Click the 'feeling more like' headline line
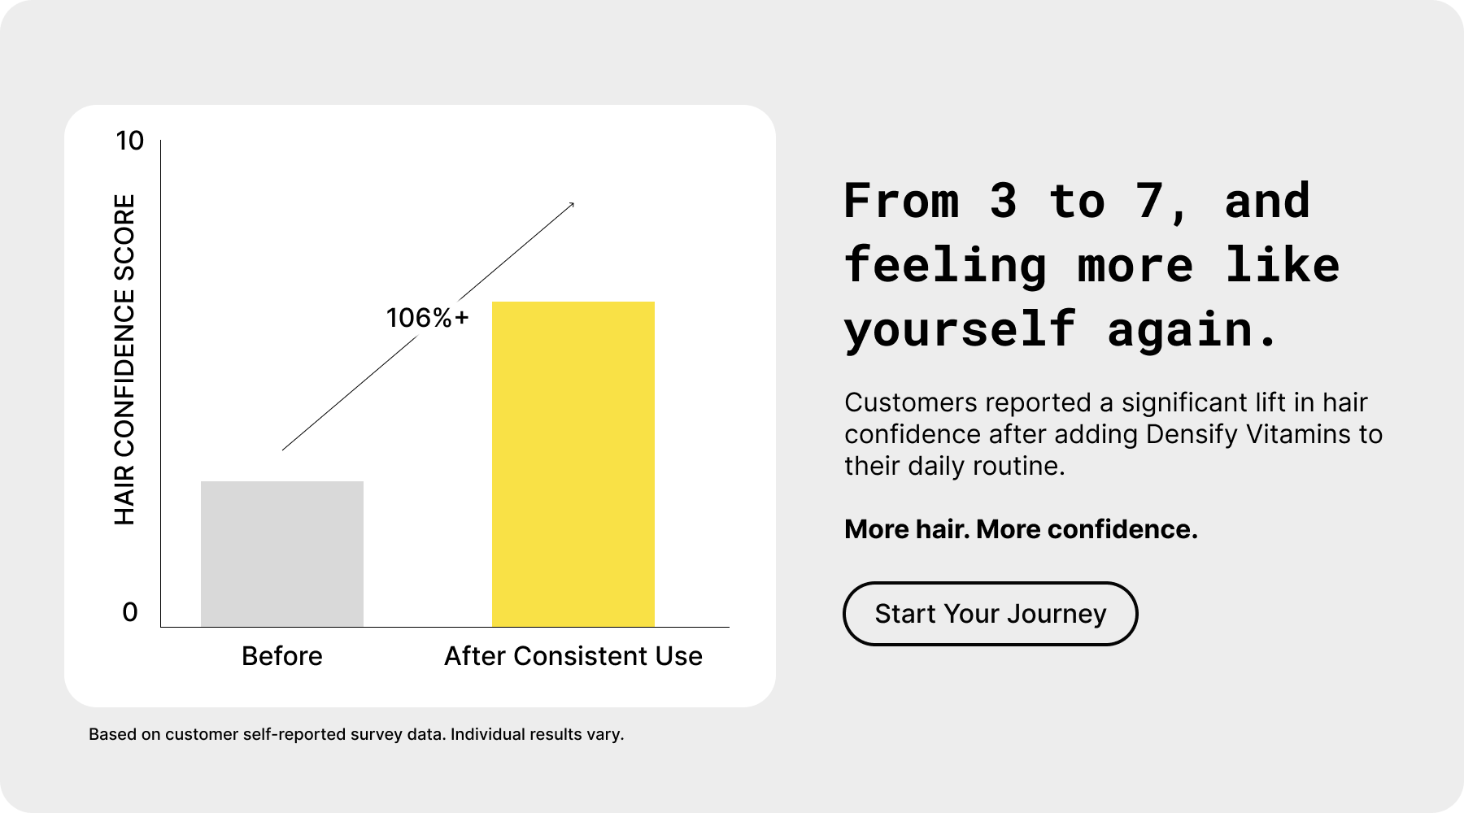The height and width of the screenshot is (813, 1464). click(x=1091, y=266)
